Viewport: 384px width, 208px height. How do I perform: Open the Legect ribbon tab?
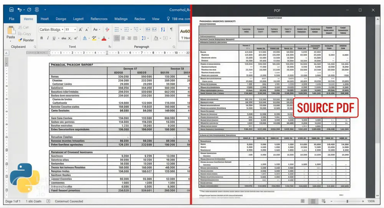(78, 19)
